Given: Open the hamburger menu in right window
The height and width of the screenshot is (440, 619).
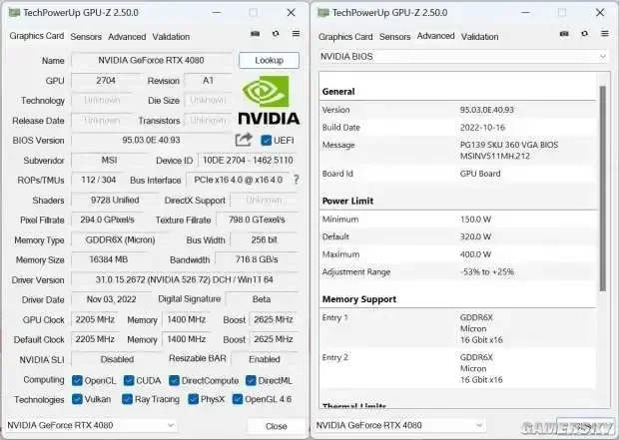Looking at the screenshot, I should click(604, 34).
